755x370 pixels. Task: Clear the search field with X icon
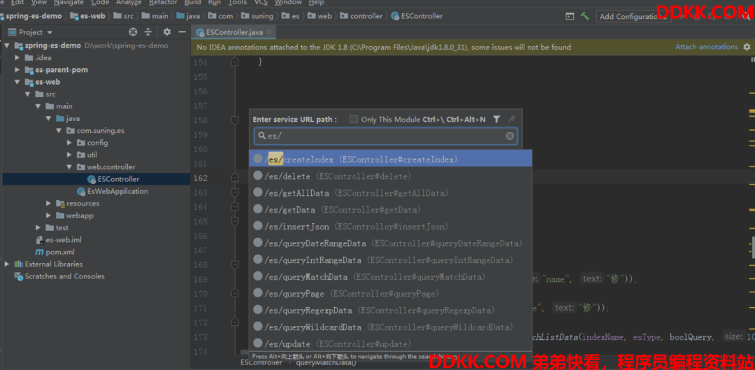[510, 136]
